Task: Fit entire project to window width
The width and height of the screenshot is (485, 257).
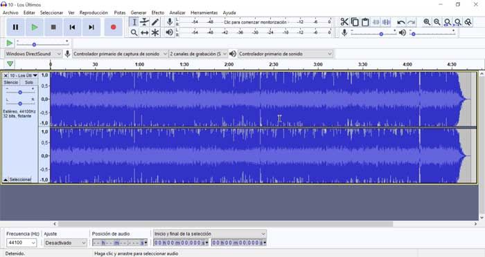Action: [458, 22]
